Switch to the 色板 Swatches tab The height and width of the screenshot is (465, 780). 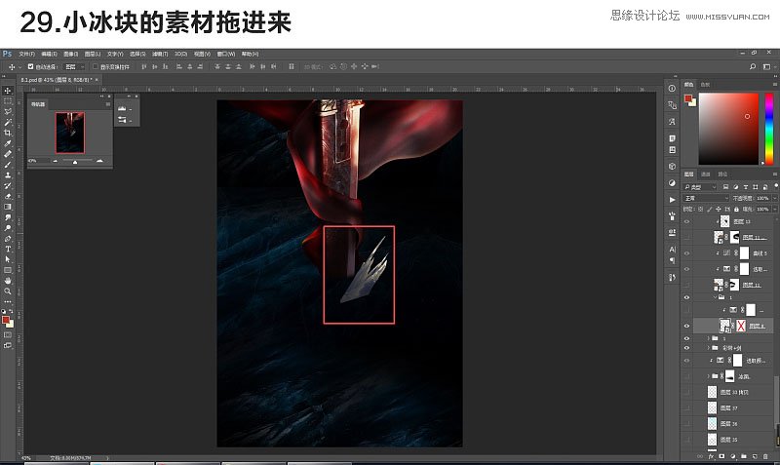705,85
